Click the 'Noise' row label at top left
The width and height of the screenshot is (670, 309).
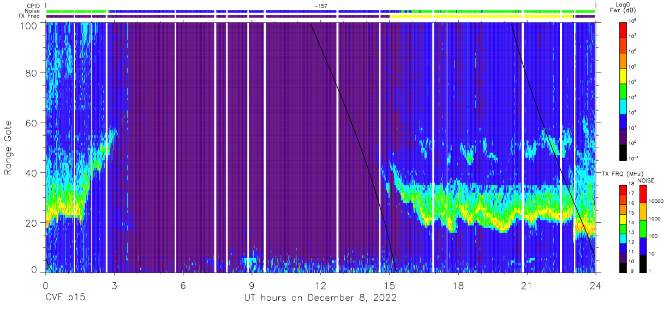[33, 11]
